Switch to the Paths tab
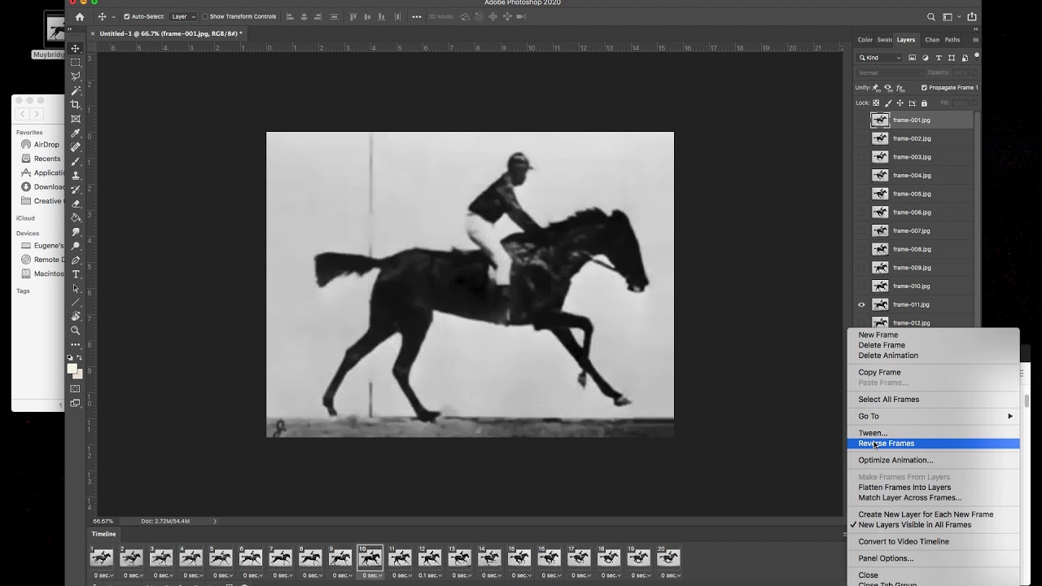Viewport: 1042px width, 586px height. 952,40
